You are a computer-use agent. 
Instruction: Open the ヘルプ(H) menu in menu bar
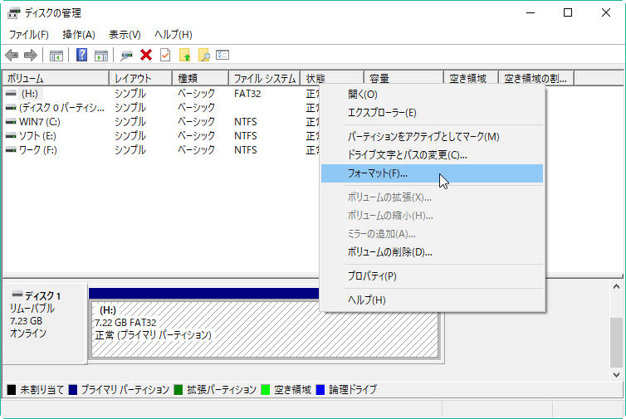[174, 35]
